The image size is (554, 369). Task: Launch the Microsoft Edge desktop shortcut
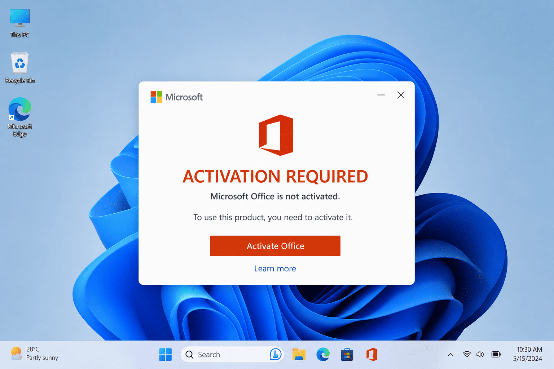pos(20,117)
